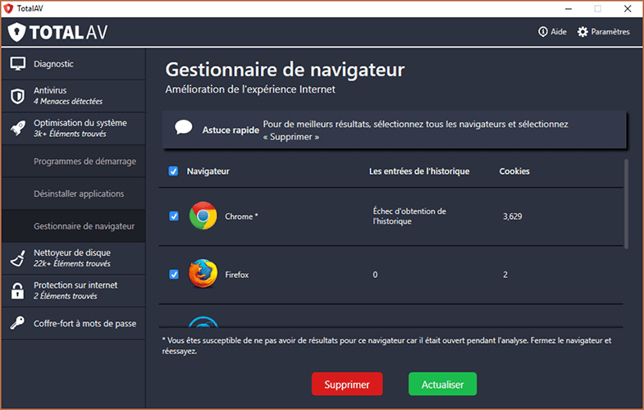644x410 pixels.
Task: Click the TotalAV title bar app icon
Action: click(8, 8)
